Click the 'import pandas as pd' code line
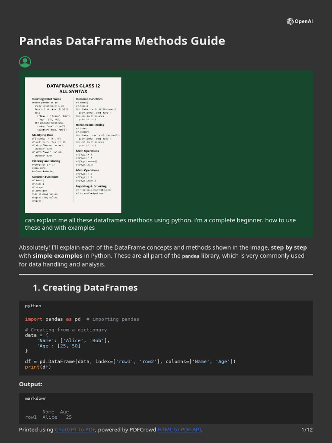Image resolution: width=332 pixels, height=443 pixels. point(82,319)
